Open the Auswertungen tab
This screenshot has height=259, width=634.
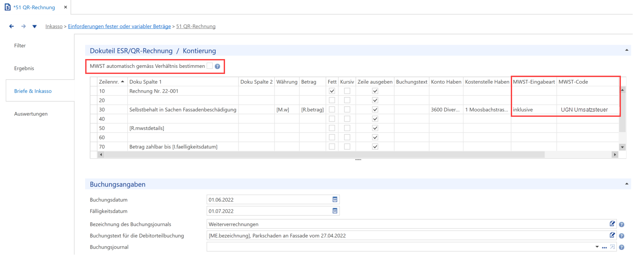click(31, 114)
